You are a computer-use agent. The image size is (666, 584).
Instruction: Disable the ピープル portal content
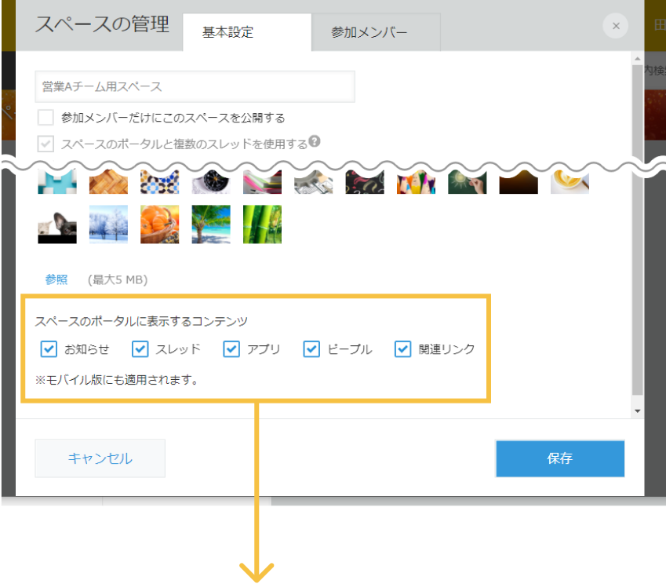coord(311,349)
